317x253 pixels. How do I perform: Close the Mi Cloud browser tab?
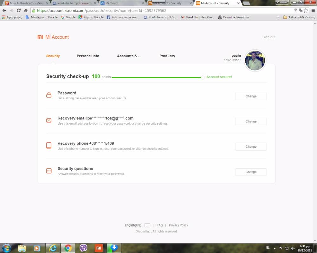coord(143,3)
